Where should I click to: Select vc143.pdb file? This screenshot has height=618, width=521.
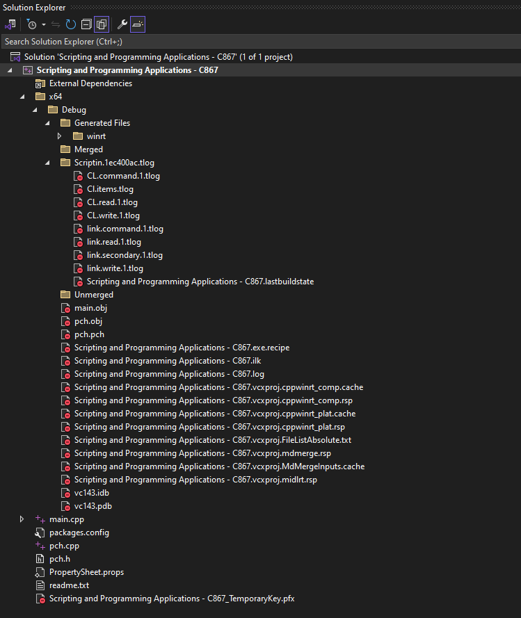point(93,506)
